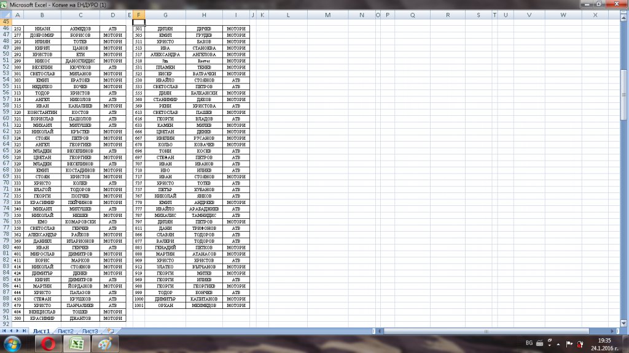Viewport: 629px width, 353px height.
Task: Select the cell reading ДАНОГЛИДИС
Action: pyautogui.click(x=80, y=61)
